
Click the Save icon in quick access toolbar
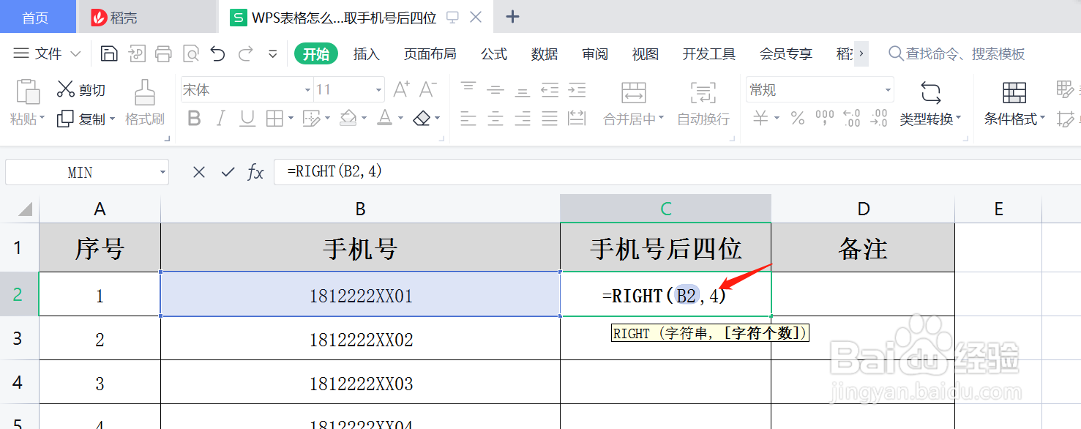click(x=108, y=53)
